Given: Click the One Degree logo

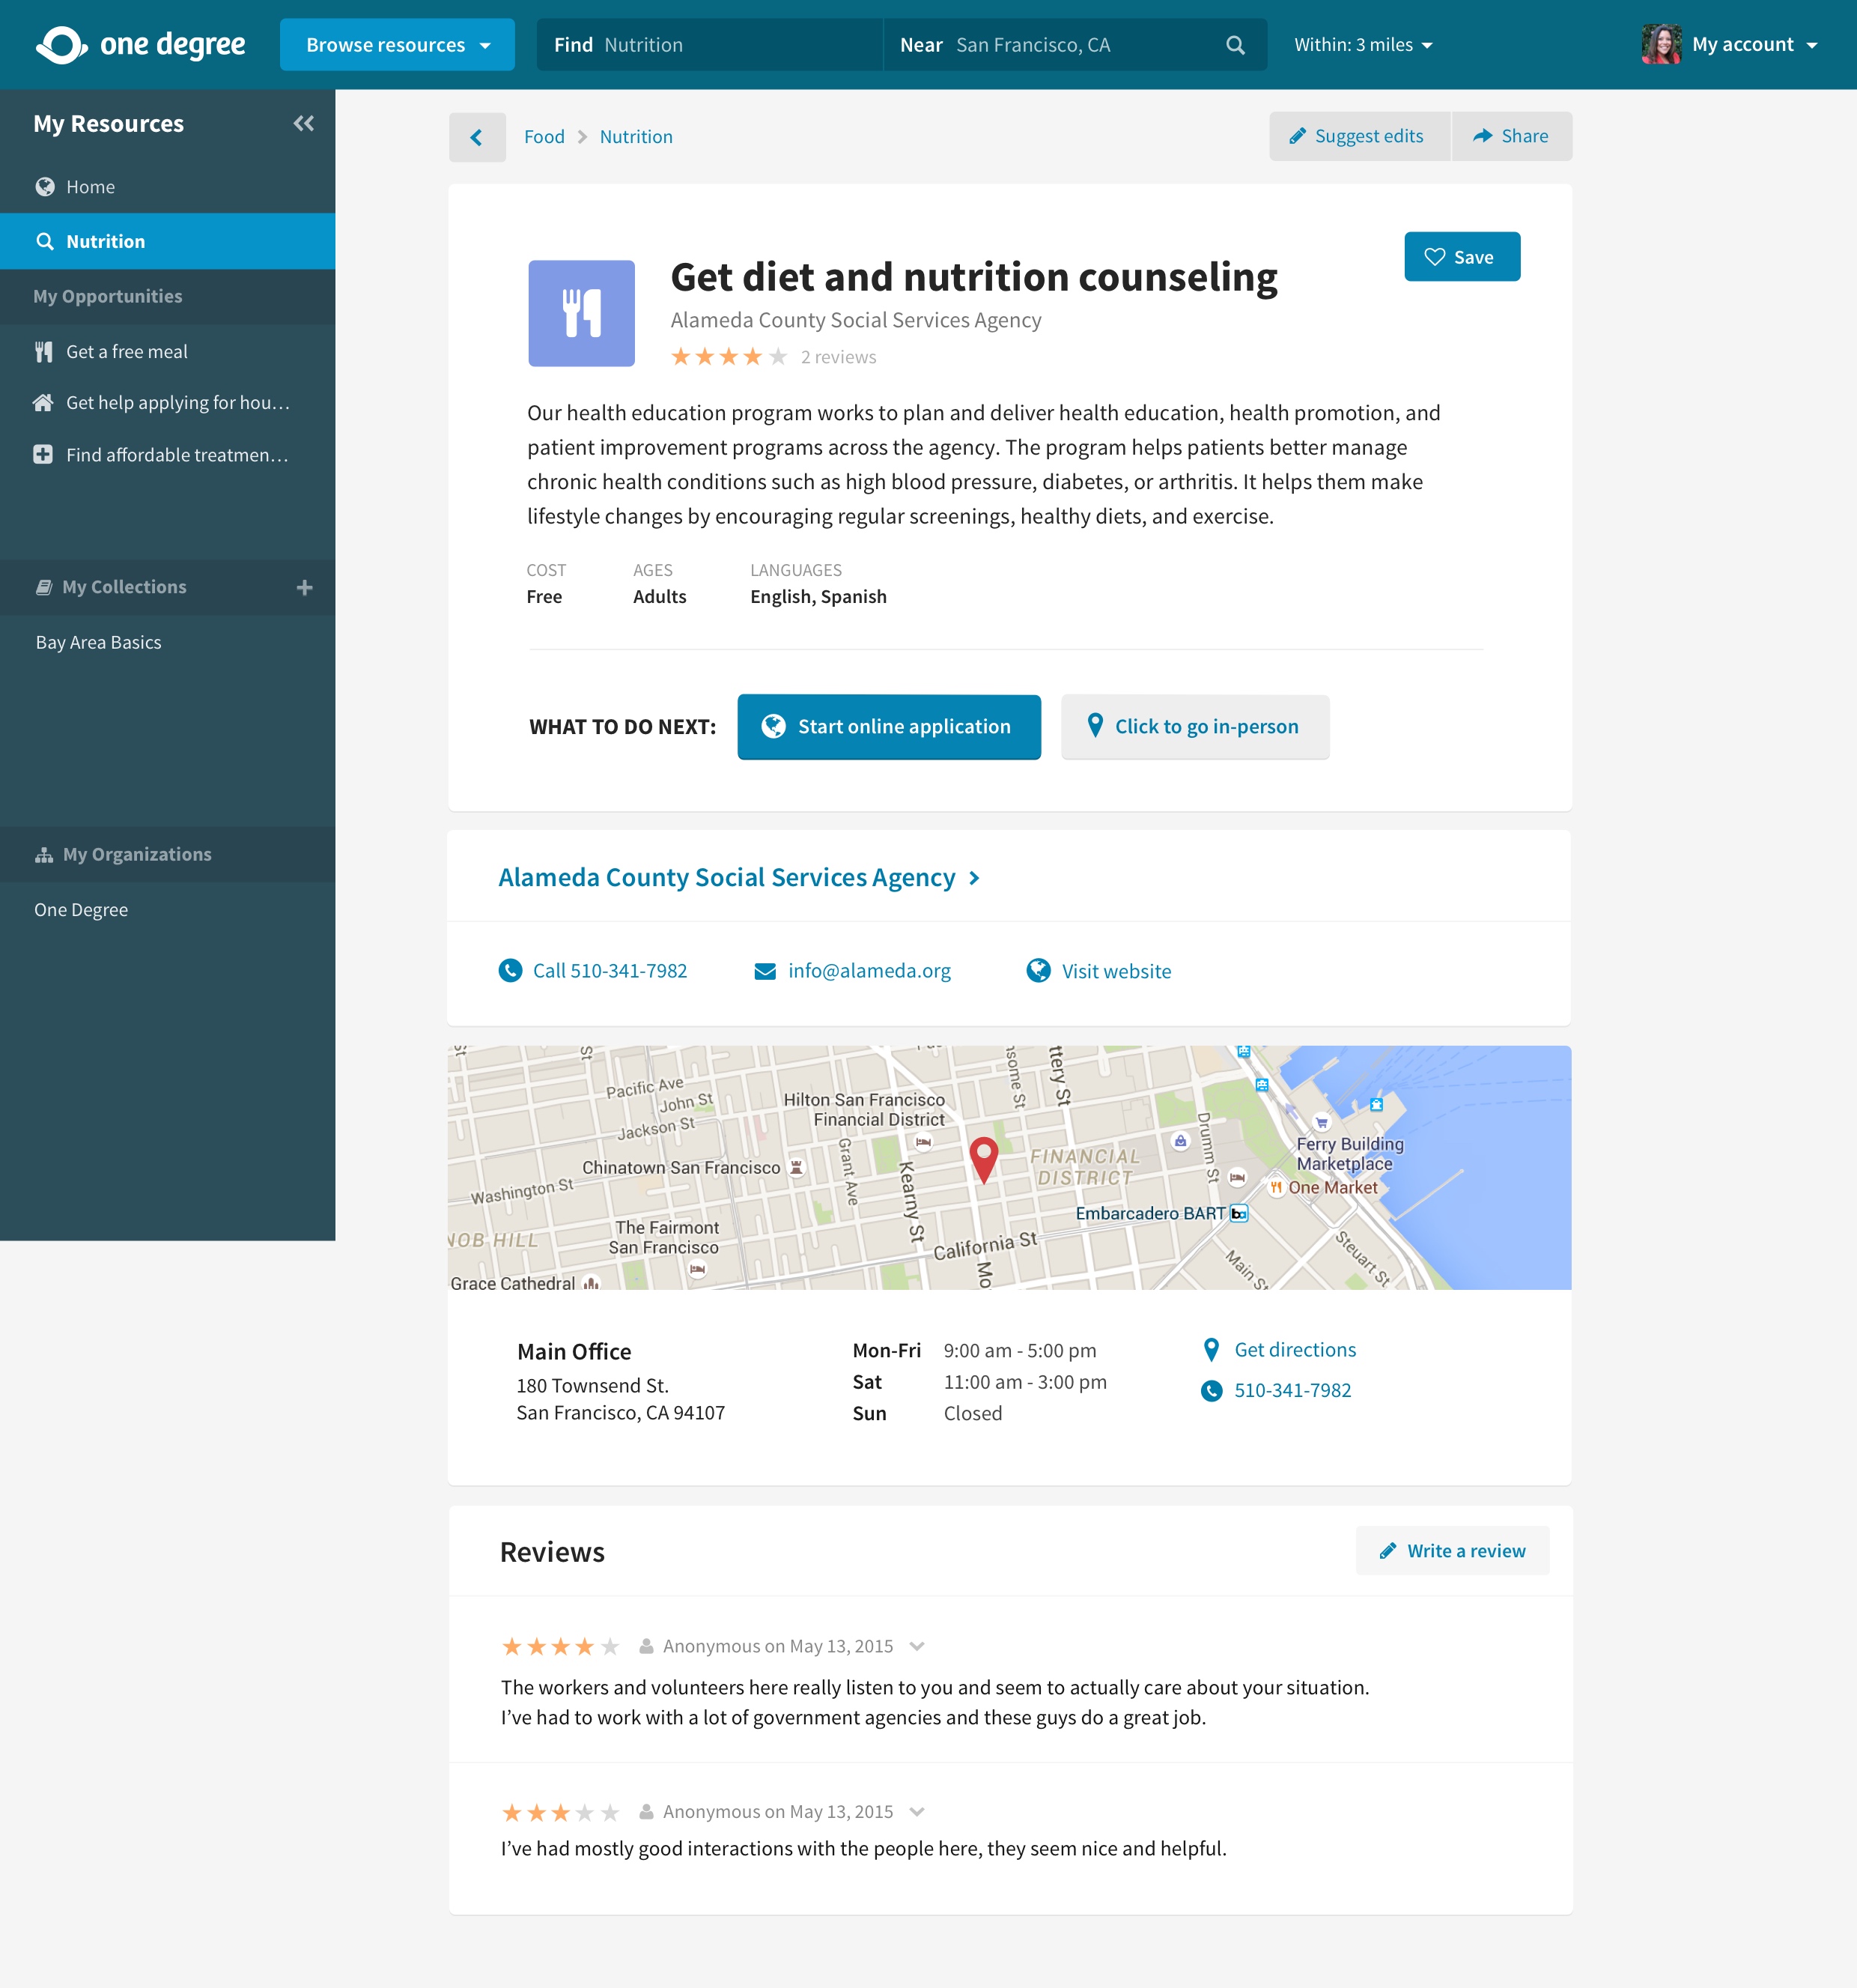Looking at the screenshot, I should pos(141,45).
